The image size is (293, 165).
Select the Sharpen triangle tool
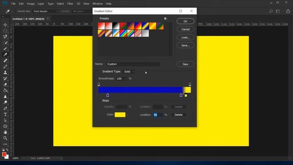point(5,96)
